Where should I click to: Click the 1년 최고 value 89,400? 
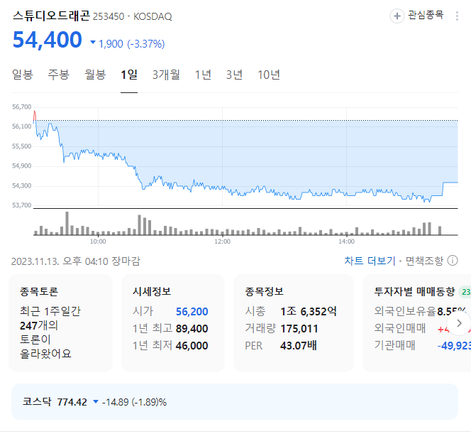[192, 329]
